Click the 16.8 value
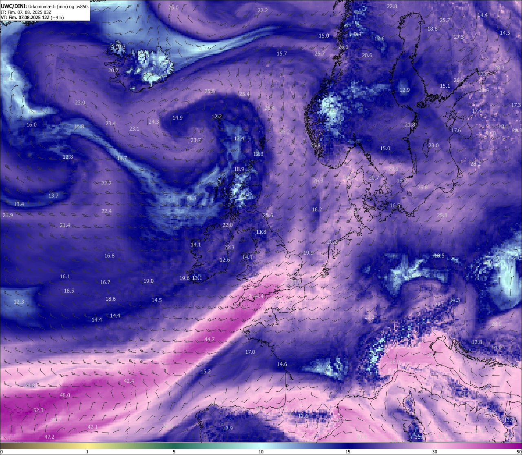 pyautogui.click(x=109, y=256)
